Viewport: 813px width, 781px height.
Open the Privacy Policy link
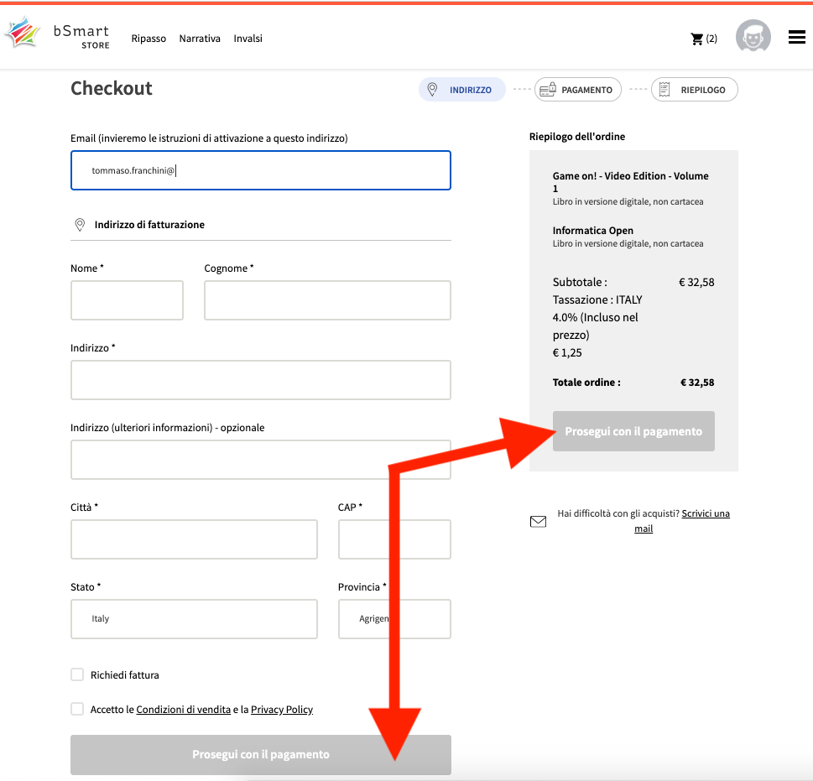pyautogui.click(x=282, y=710)
